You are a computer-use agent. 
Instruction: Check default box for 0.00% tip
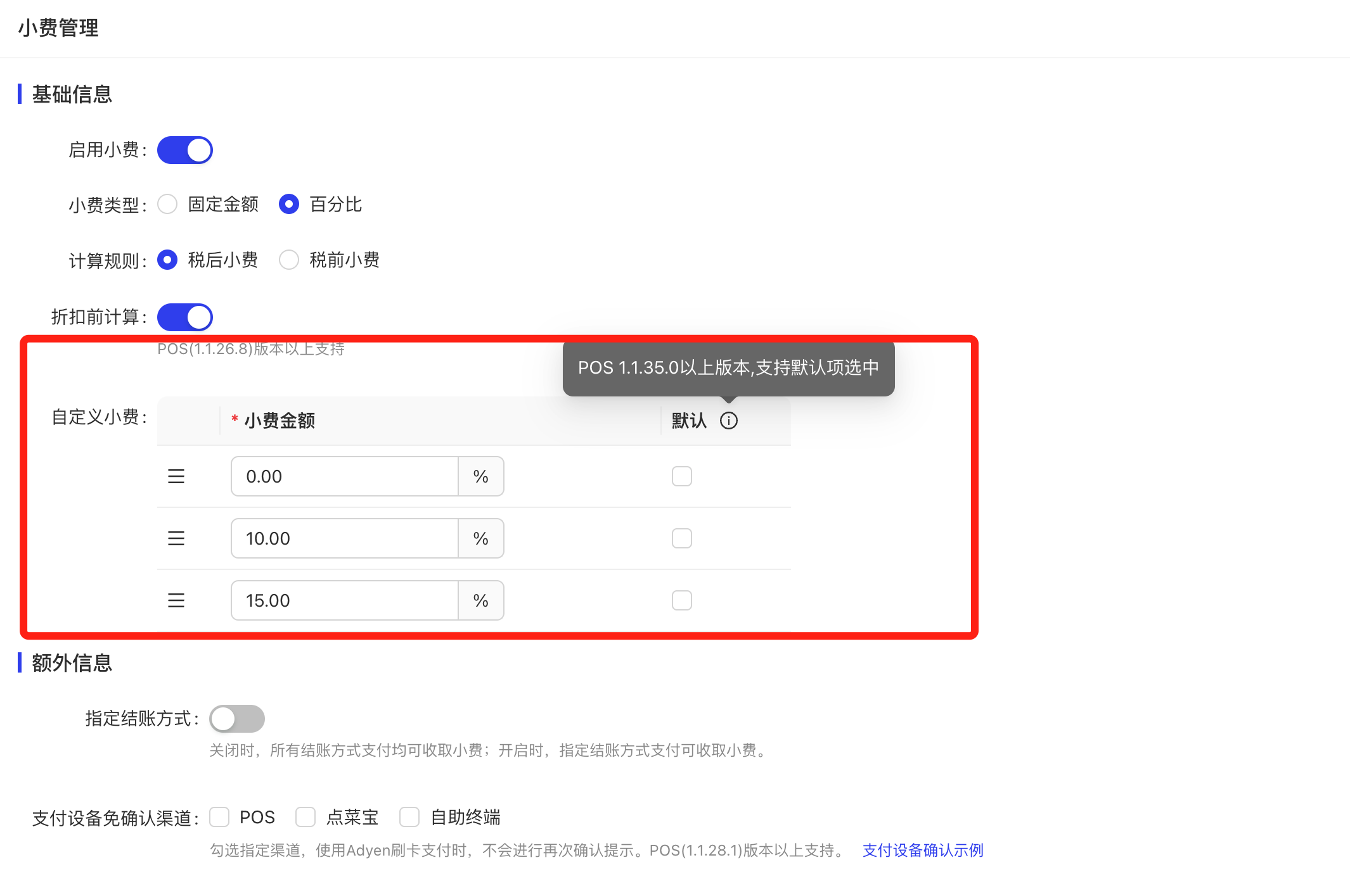[682, 476]
